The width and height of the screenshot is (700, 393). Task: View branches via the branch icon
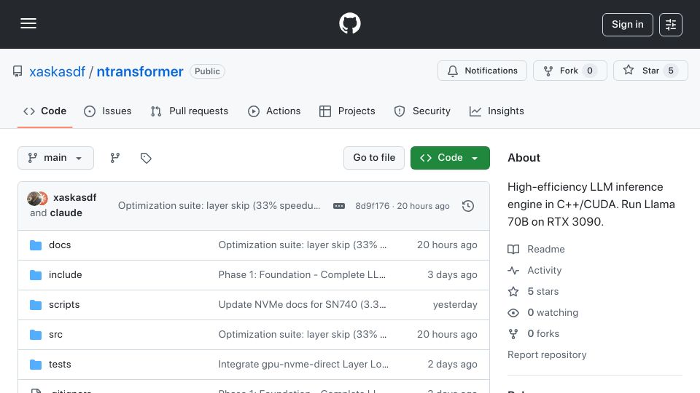(115, 158)
